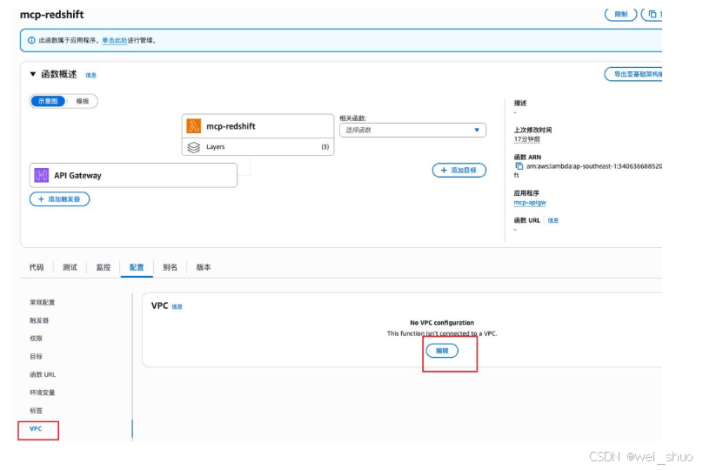The height and width of the screenshot is (470, 703).
Task: Click the 添加触发器 button
Action: click(x=60, y=199)
